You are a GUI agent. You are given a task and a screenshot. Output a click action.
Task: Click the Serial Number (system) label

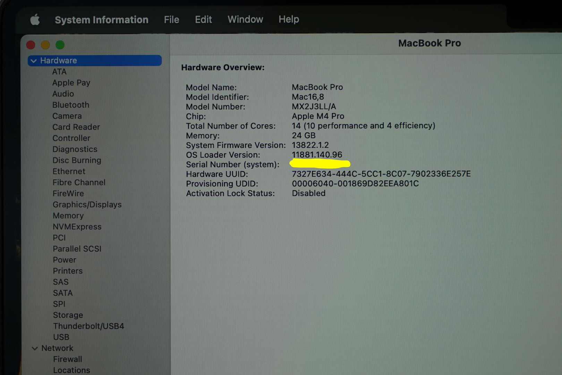(232, 165)
